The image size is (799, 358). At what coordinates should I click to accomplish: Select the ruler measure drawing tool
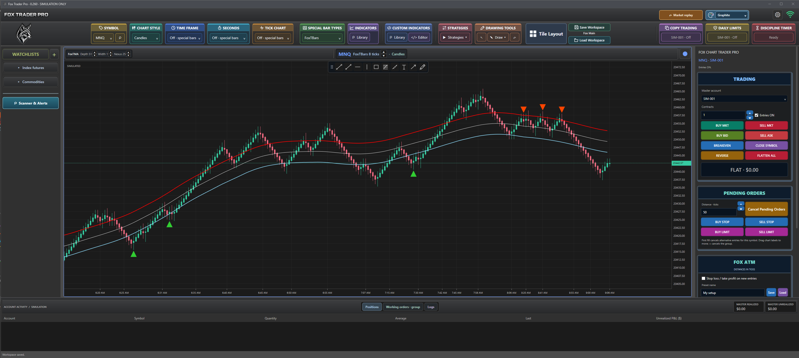[x=394, y=67]
